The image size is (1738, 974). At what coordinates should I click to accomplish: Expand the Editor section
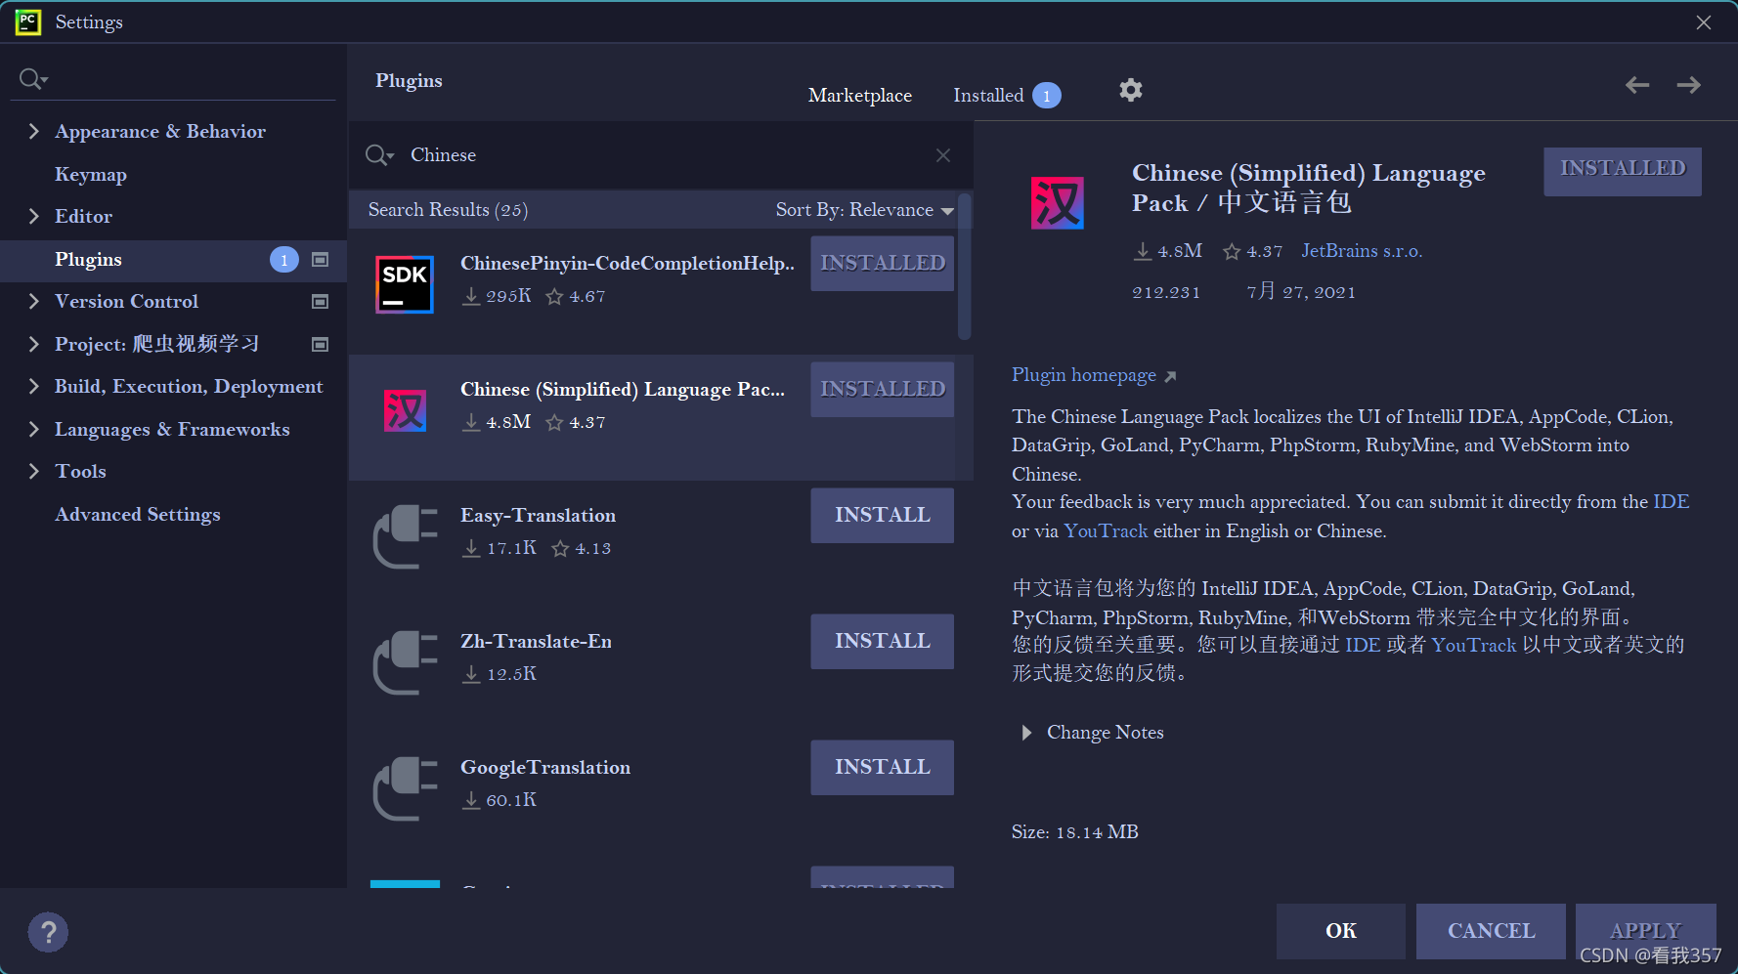coord(34,216)
